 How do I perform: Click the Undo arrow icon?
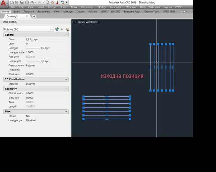click(32, 2)
